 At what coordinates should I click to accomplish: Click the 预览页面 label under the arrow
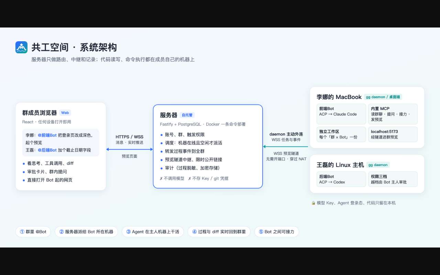130,156
